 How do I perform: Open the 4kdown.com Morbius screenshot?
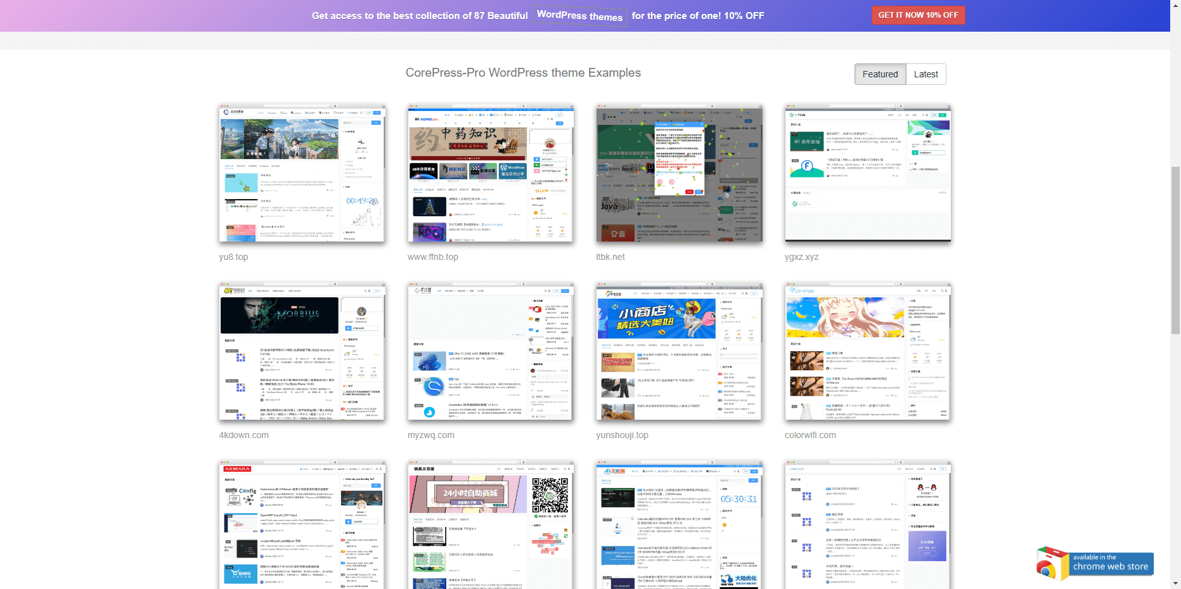pos(302,352)
